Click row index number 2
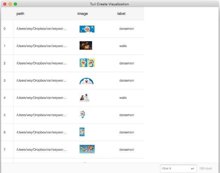 (x=5, y=63)
